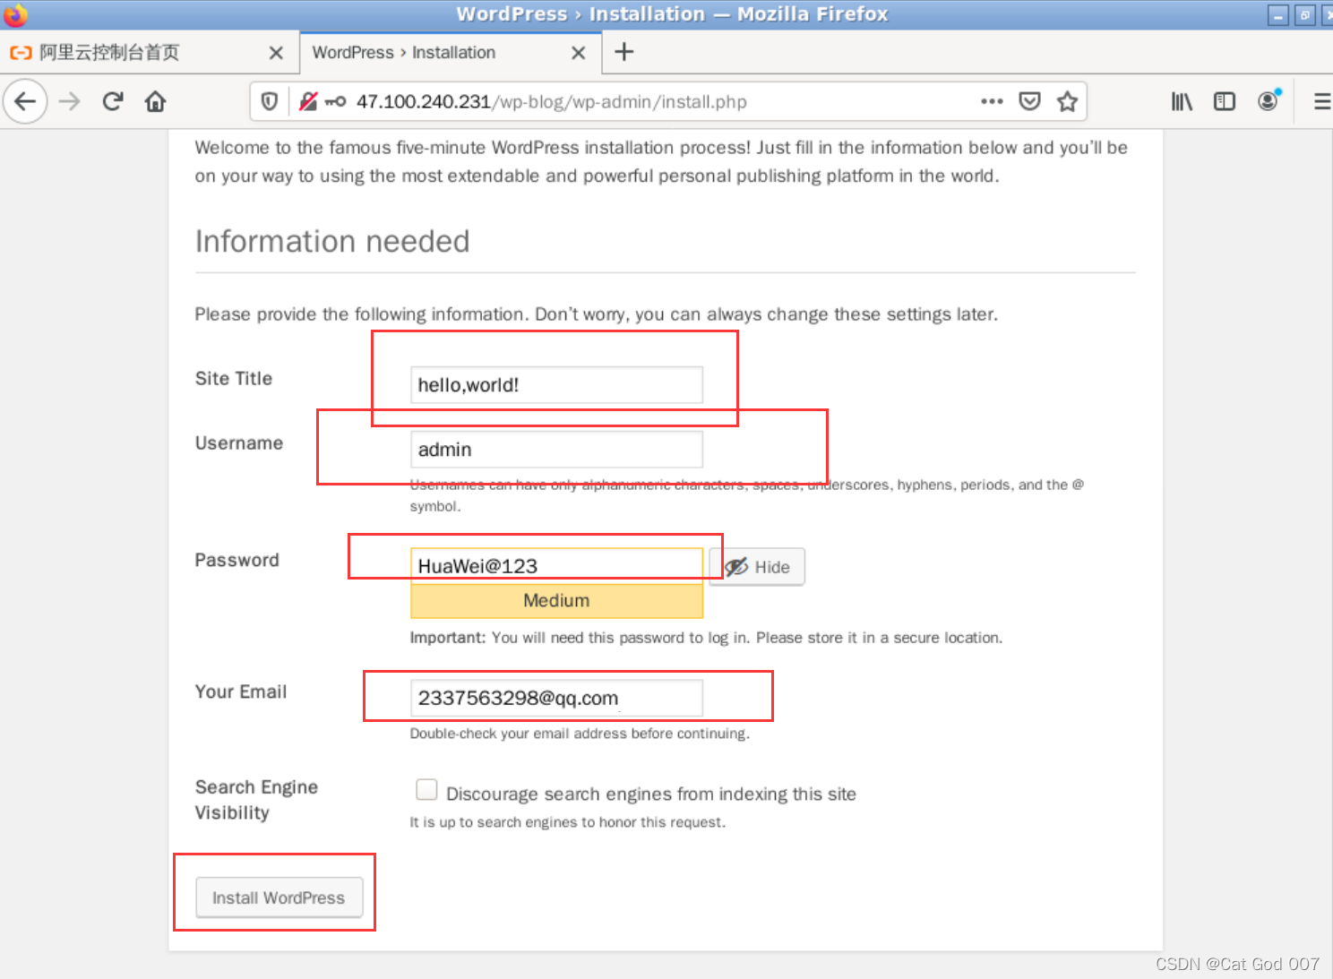Image resolution: width=1333 pixels, height=979 pixels.
Task: Open the Firefox home page button
Action: click(155, 101)
